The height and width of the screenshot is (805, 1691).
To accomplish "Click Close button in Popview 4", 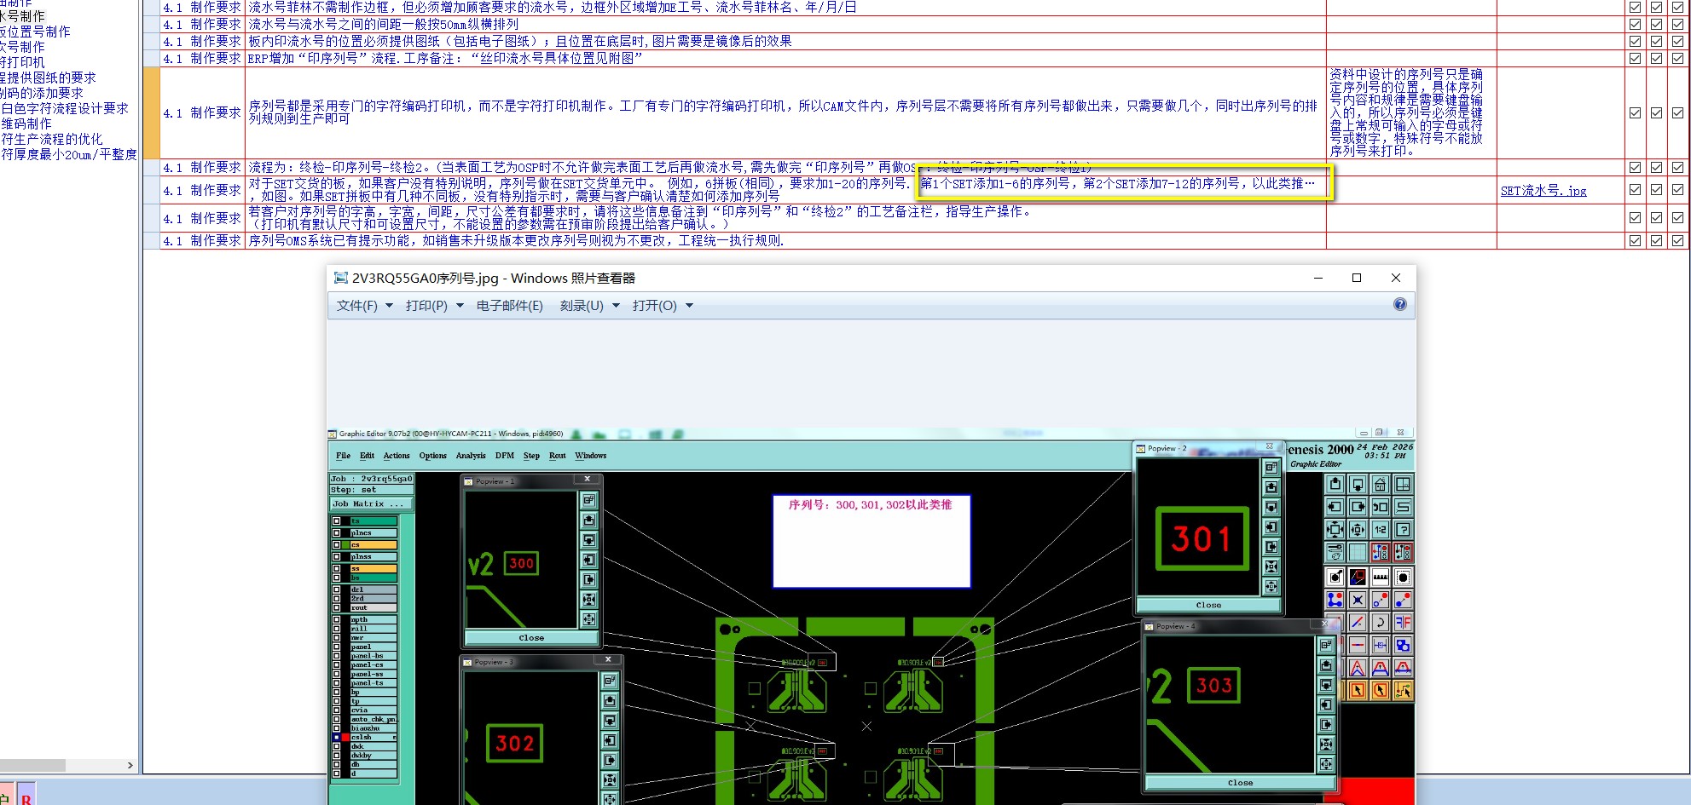I will tap(1240, 782).
